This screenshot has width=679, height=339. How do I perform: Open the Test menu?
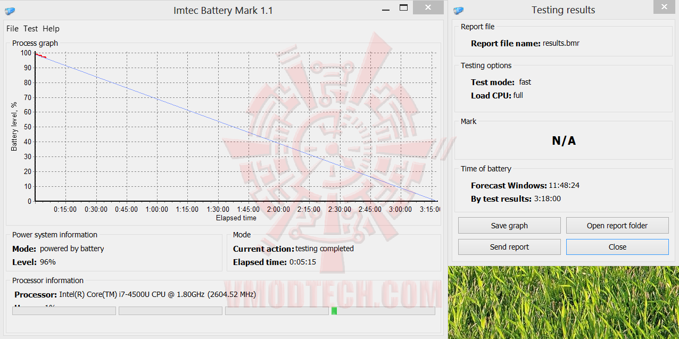(x=30, y=29)
